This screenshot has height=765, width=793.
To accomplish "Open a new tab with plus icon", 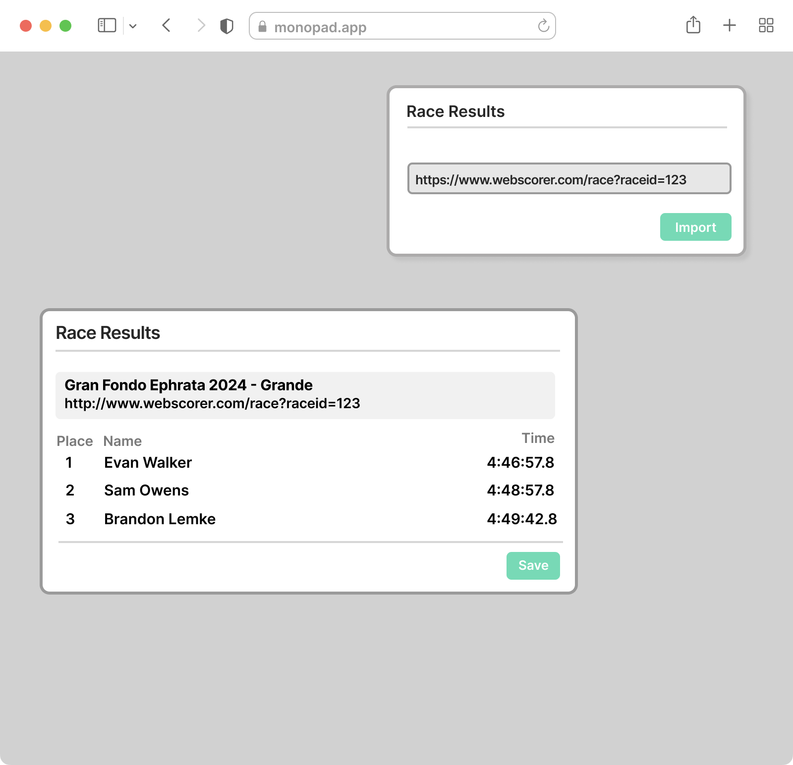I will pyautogui.click(x=730, y=25).
